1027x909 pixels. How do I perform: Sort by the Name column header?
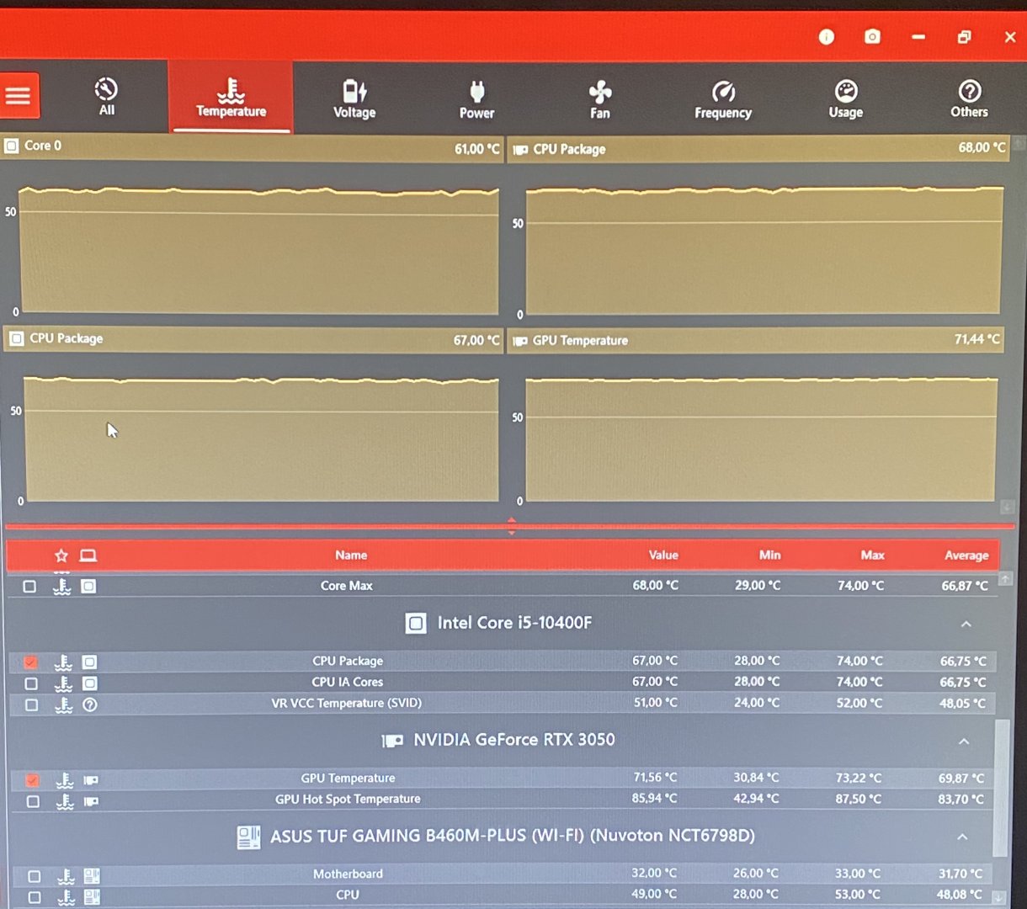pos(351,555)
